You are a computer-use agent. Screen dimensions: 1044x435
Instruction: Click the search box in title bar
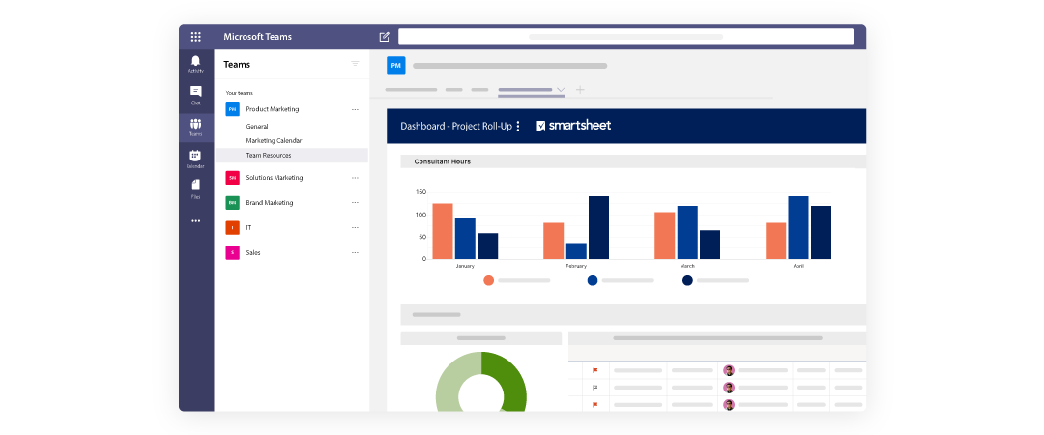pyautogui.click(x=625, y=37)
